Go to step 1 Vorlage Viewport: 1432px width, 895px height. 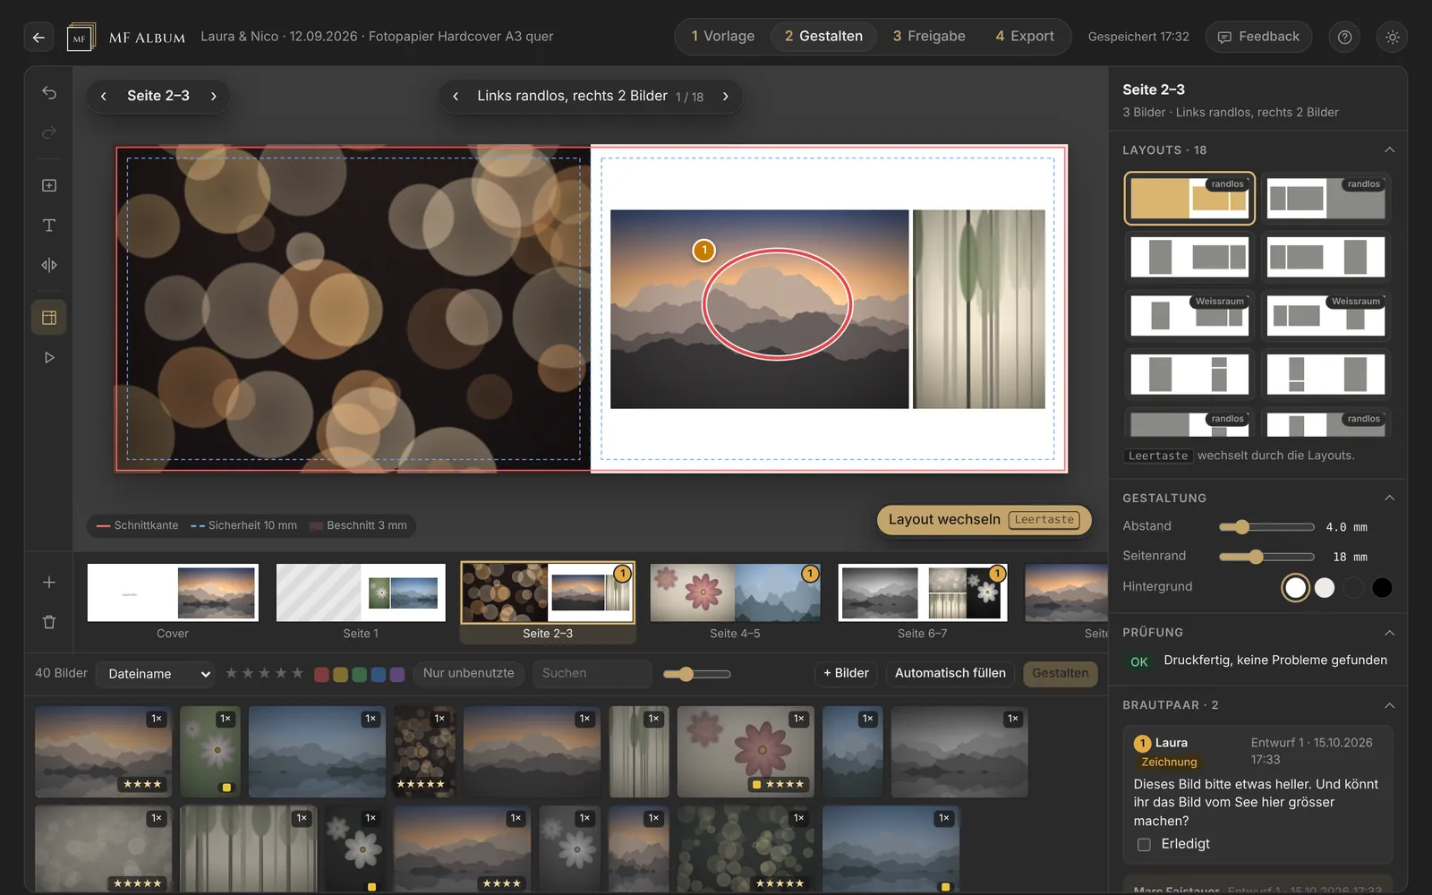click(x=723, y=37)
